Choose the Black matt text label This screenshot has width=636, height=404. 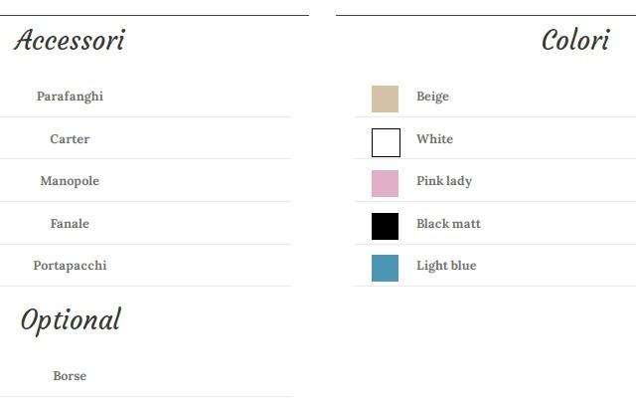(x=448, y=224)
